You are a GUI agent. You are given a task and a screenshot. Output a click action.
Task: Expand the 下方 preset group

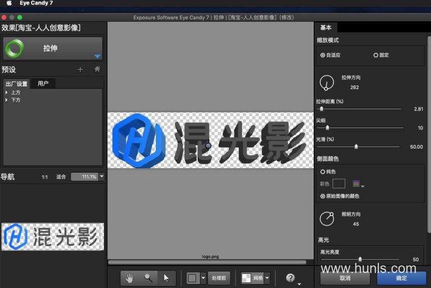(7, 100)
